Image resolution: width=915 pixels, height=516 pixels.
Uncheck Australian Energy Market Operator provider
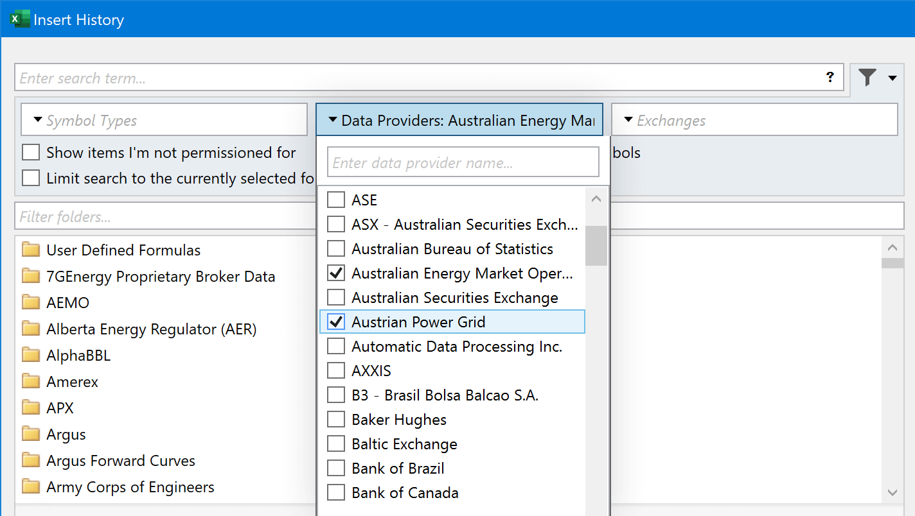(336, 273)
